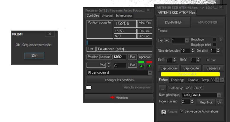Switch to the Avancé tab
This screenshot has width=230, height=122.
tap(107, 16)
